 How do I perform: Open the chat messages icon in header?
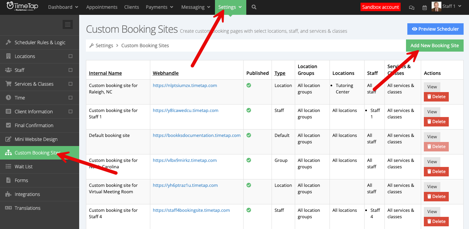(x=411, y=7)
